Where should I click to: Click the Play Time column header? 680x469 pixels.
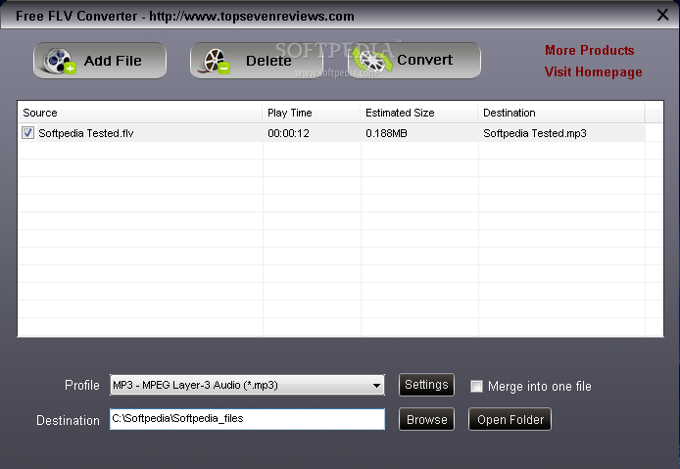312,113
